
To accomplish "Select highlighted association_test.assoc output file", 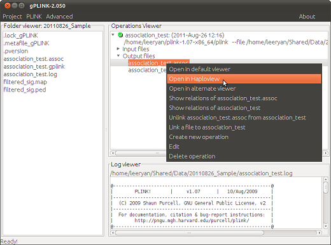I will (158, 63).
